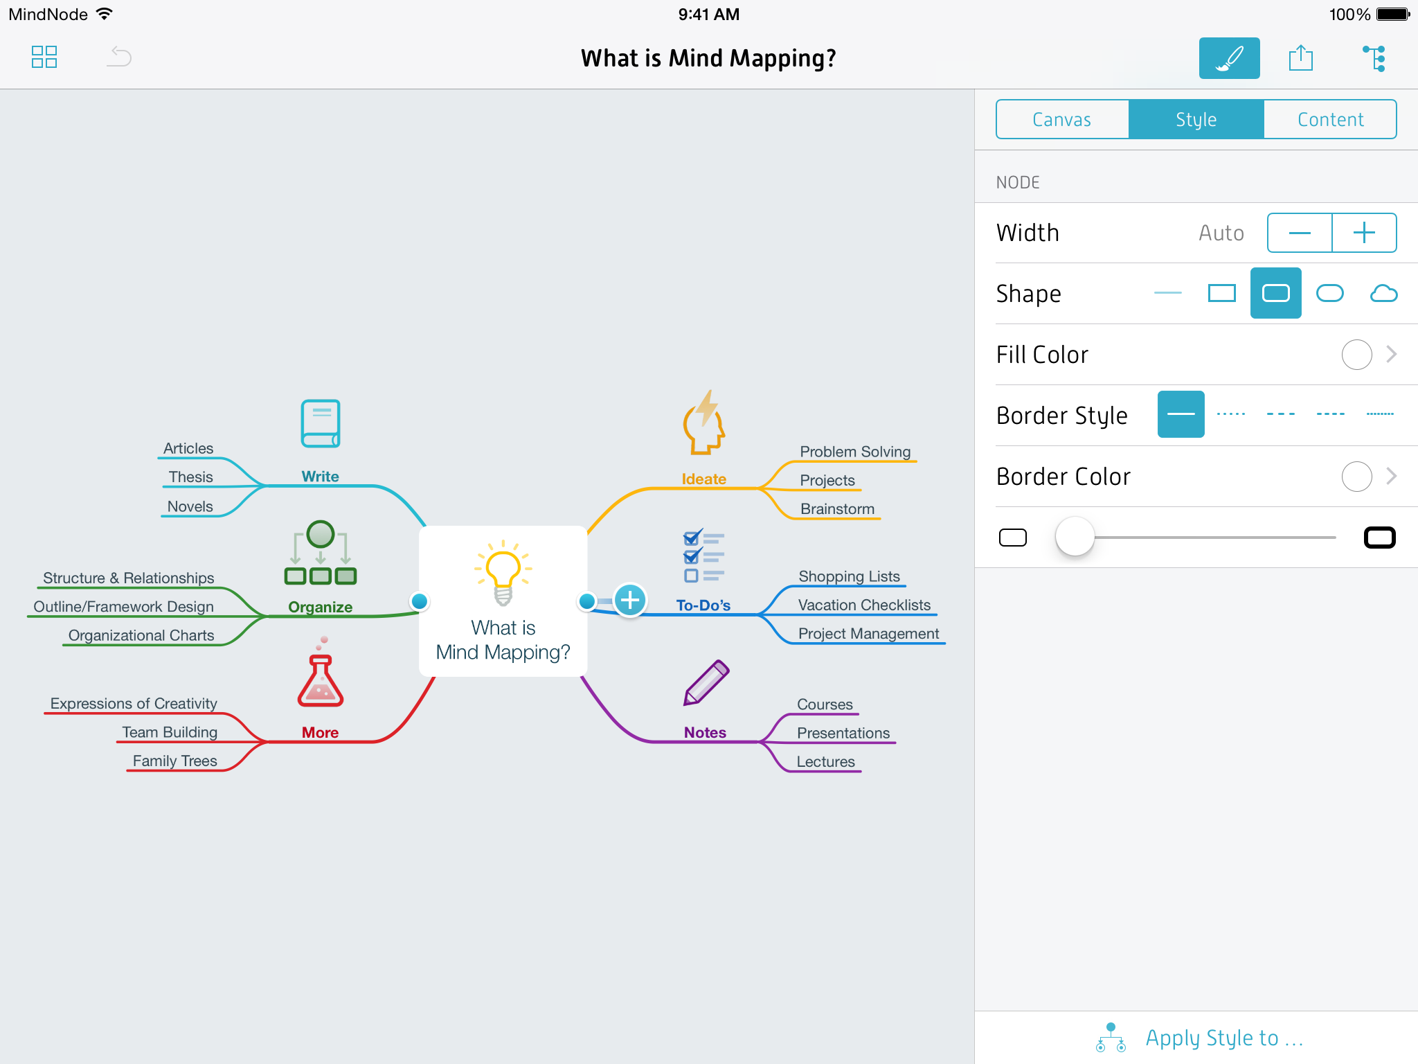Select the Style panel brush icon

[1228, 58]
